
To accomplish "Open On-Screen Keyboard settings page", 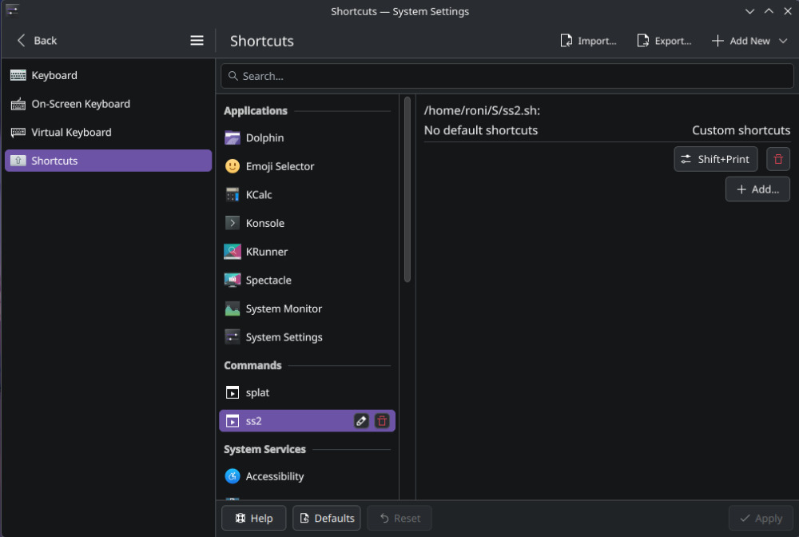I will coord(108,104).
